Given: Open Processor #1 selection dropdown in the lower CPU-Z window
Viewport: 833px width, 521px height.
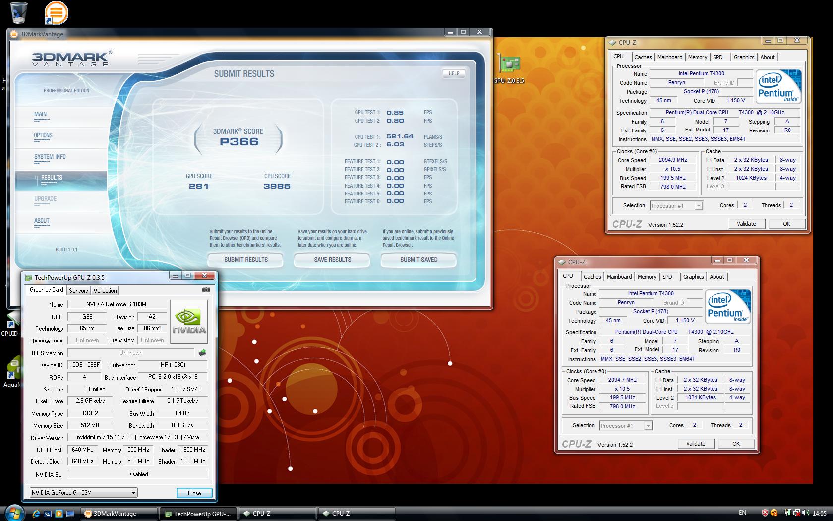Looking at the screenshot, I should [625, 426].
